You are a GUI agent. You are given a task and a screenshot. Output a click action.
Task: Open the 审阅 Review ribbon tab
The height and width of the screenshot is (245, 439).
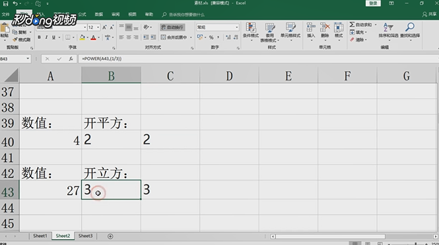tap(116, 14)
